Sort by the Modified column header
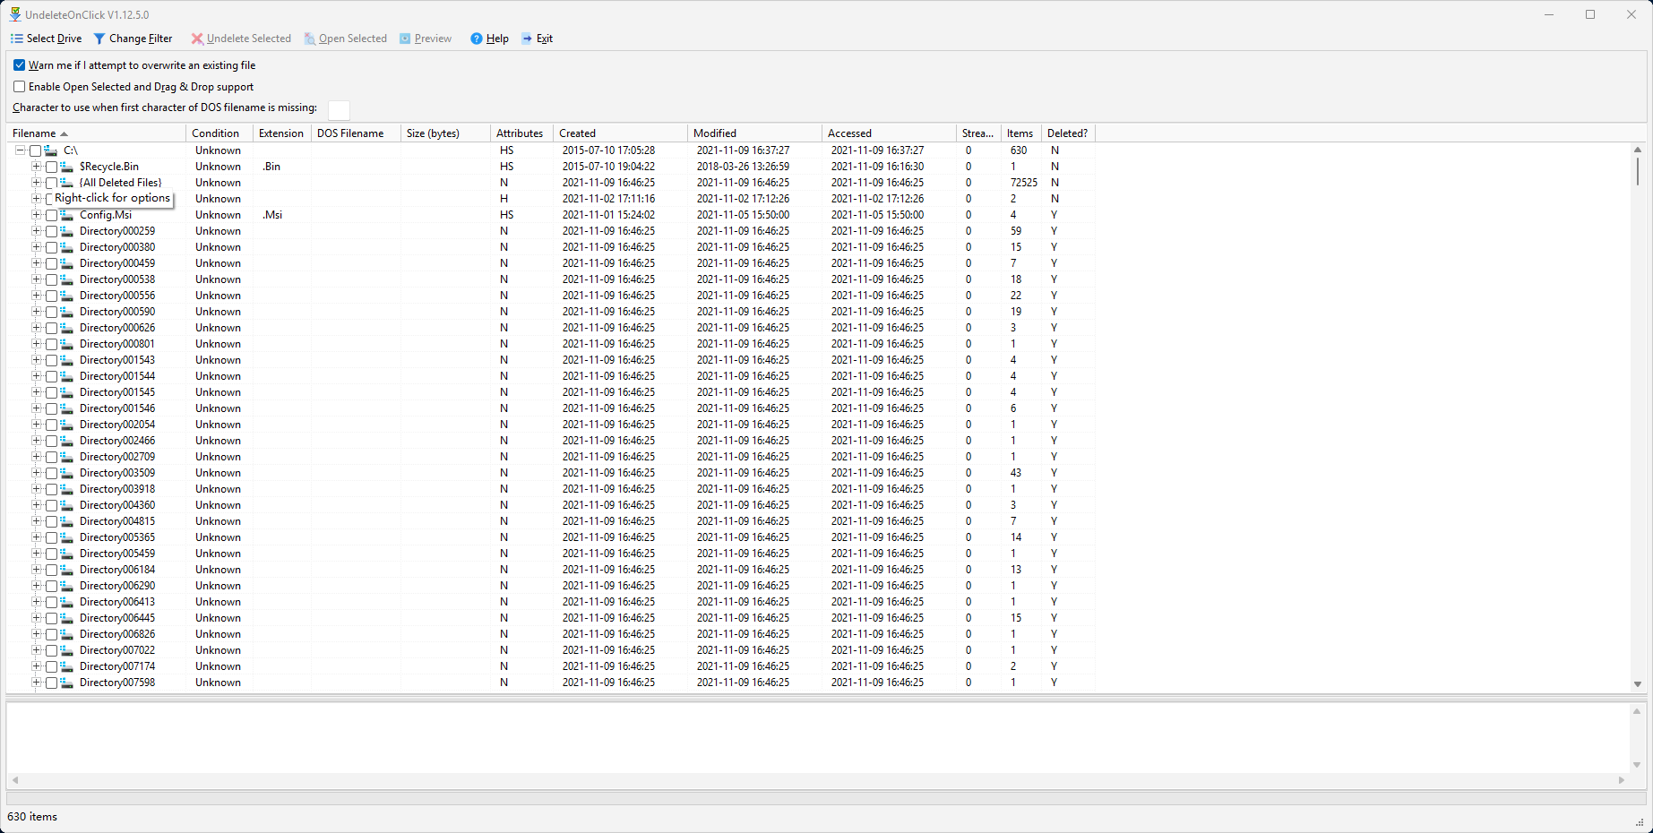This screenshot has width=1653, height=833. coord(754,133)
